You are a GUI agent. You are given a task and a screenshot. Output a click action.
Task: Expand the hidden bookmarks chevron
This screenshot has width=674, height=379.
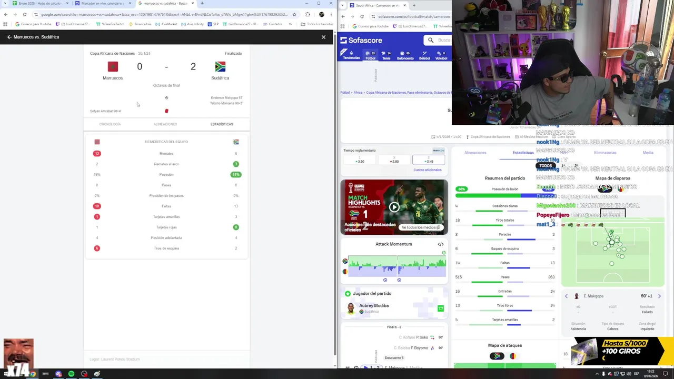289,24
